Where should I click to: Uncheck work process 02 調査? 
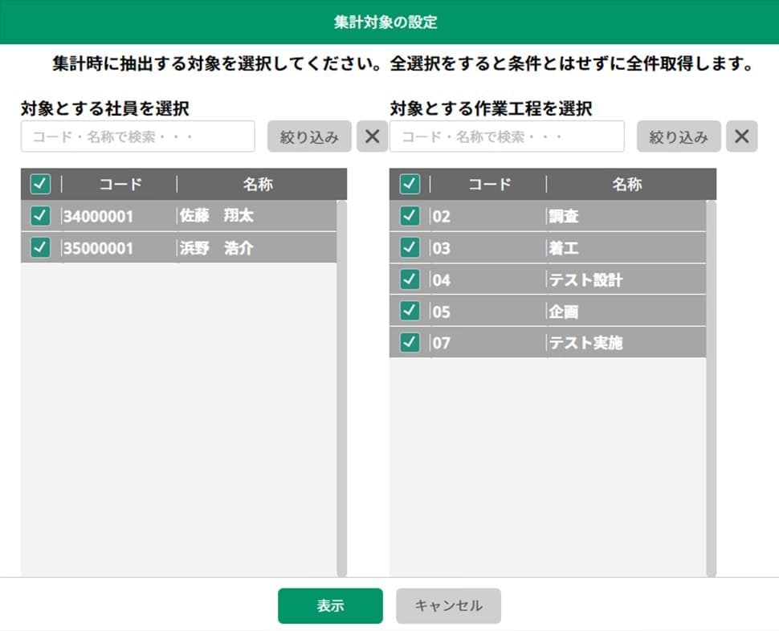410,216
